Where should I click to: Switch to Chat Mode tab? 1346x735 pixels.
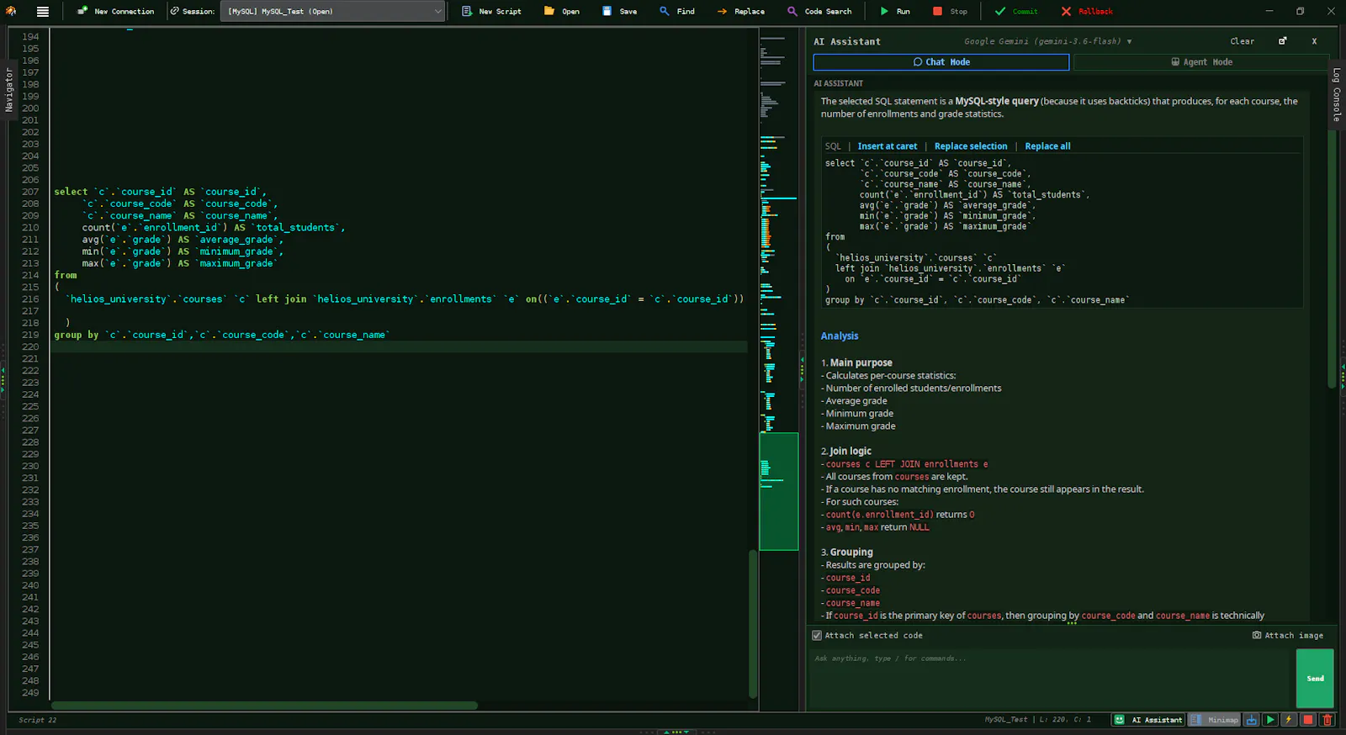tap(941, 62)
